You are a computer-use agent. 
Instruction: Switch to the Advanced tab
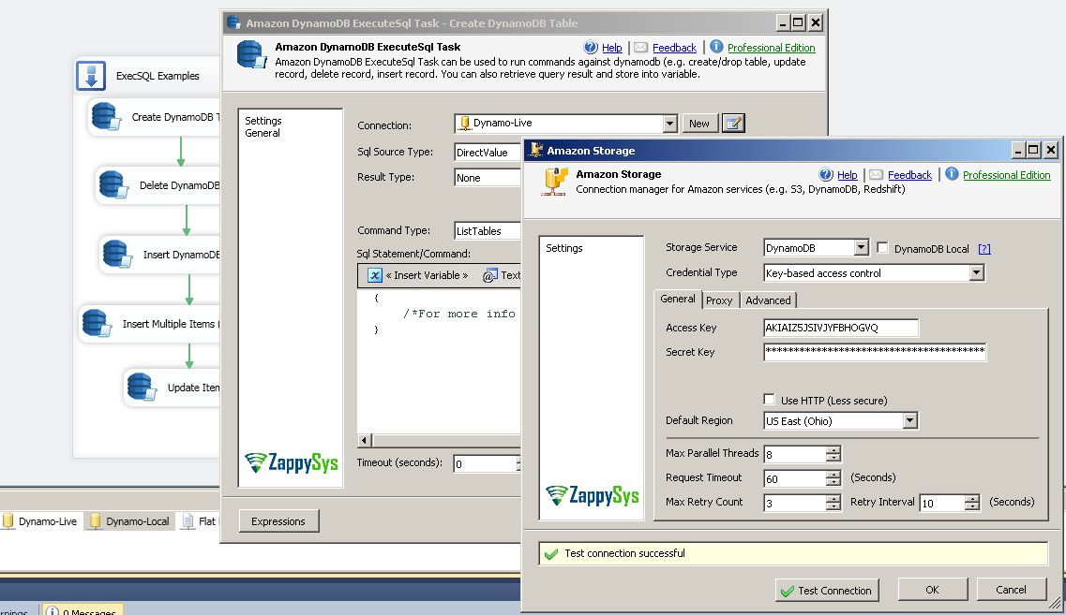click(x=768, y=300)
